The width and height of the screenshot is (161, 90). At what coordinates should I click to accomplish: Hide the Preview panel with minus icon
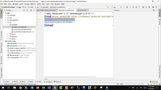coord(157,10)
